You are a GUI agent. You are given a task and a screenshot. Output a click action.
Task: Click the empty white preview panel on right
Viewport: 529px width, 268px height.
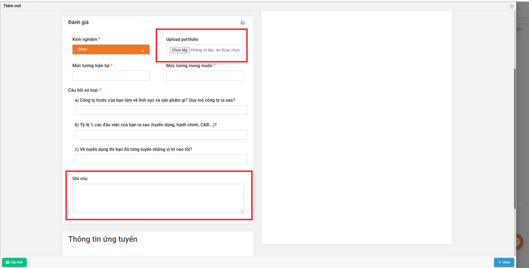click(357, 127)
